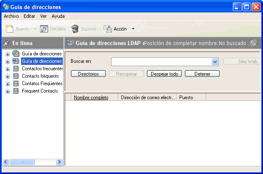The width and height of the screenshot is (263, 174).
Task: Click the Despejar todo button
Action: coord(164,74)
